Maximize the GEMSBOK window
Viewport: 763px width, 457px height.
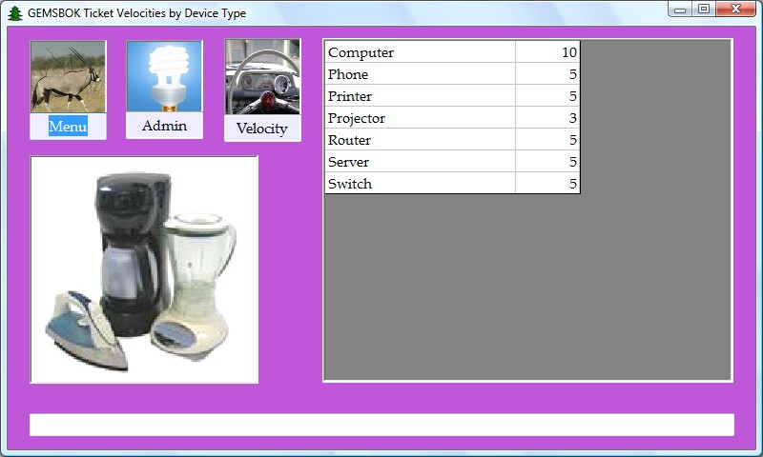pyautogui.click(x=704, y=9)
